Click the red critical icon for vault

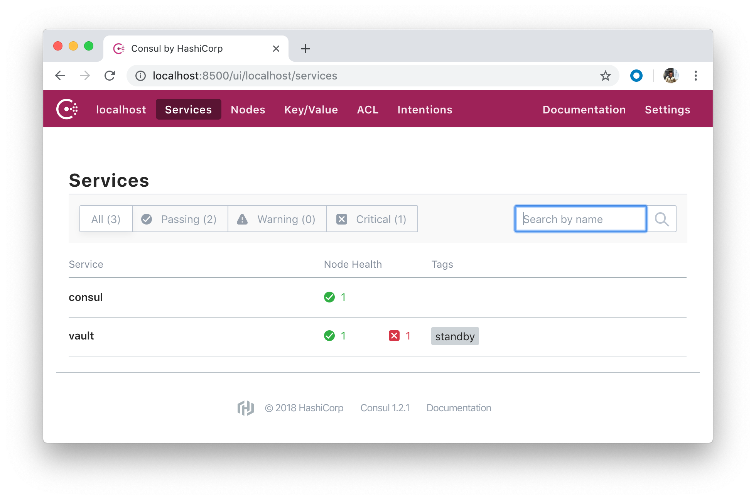coord(394,336)
